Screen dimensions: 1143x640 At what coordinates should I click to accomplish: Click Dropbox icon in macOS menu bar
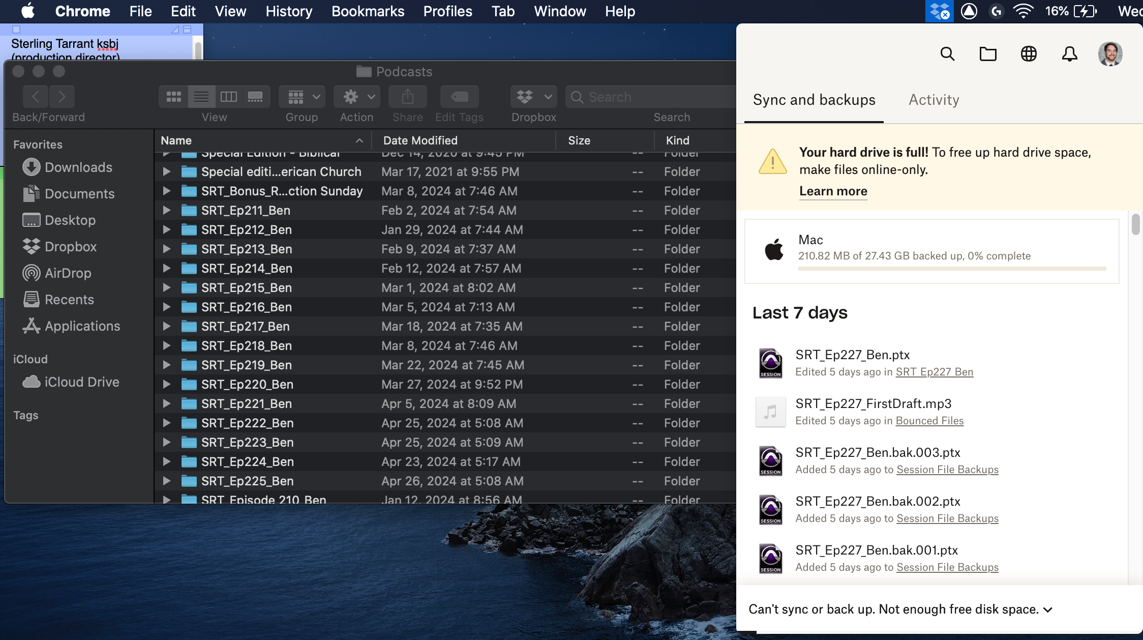pyautogui.click(x=939, y=11)
